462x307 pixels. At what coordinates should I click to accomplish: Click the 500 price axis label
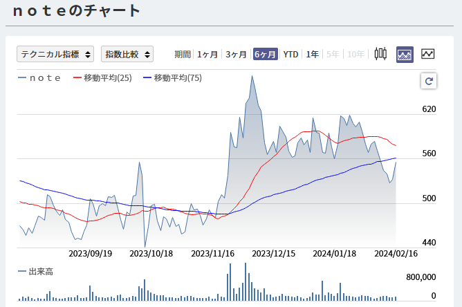(x=429, y=198)
